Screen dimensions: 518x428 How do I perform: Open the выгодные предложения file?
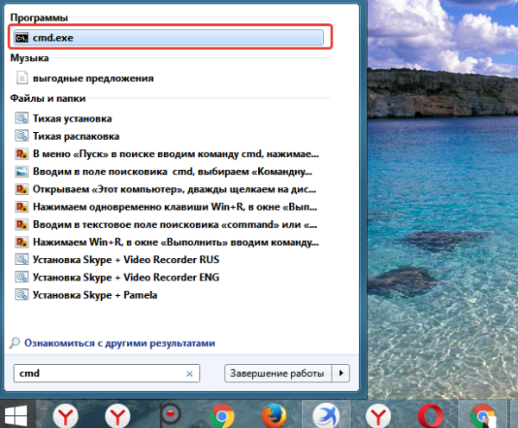coord(85,79)
